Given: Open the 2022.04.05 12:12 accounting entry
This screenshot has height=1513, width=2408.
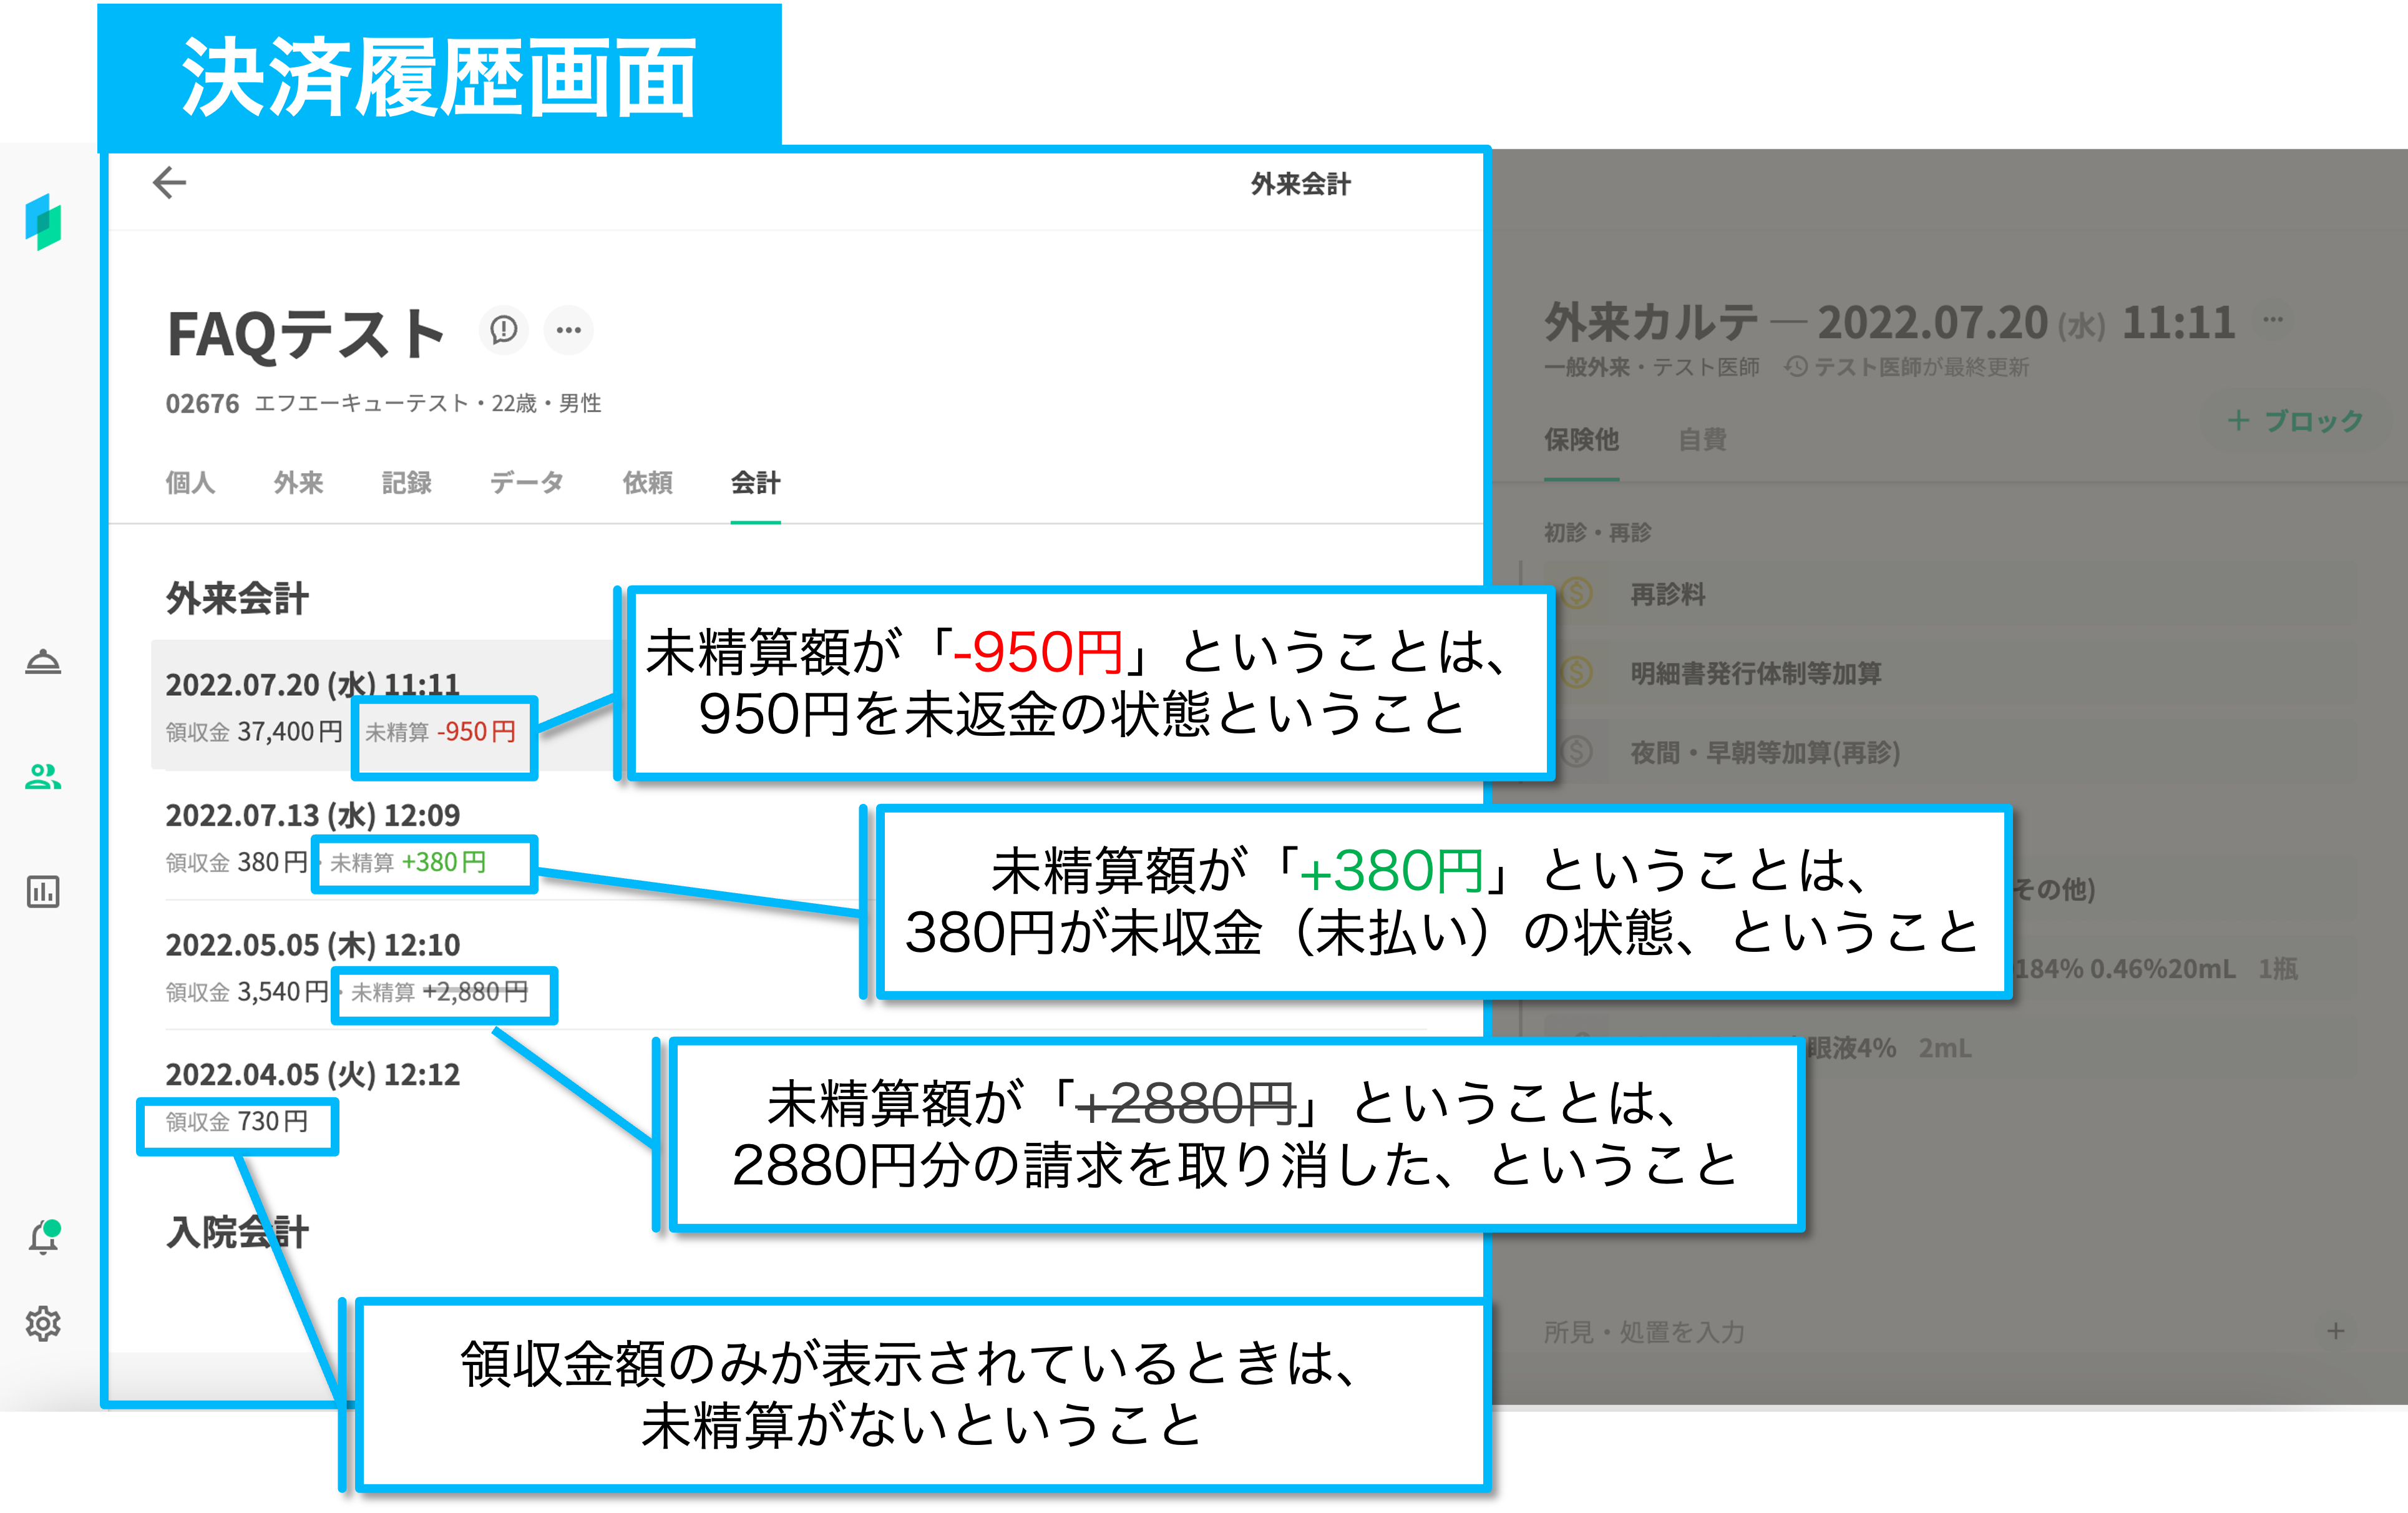Looking at the screenshot, I should click(x=312, y=1075).
